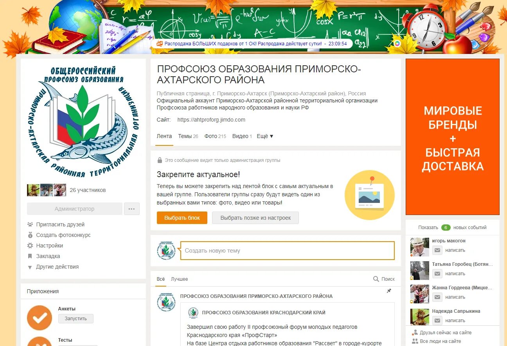This screenshot has width=507, height=346.
Task: Switch to the Темы 26 tab
Action: 188,136
